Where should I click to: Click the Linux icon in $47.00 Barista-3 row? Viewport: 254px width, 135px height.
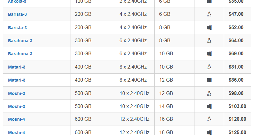pos(209,14)
